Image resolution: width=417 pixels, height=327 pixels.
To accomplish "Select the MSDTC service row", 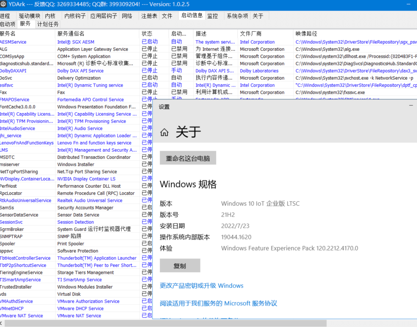I will click(x=76, y=157).
